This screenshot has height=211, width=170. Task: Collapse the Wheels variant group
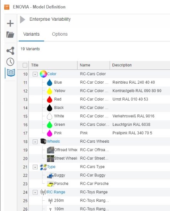point(35,142)
